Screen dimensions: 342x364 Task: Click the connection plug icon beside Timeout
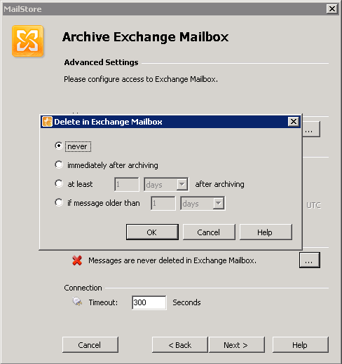pos(77,302)
